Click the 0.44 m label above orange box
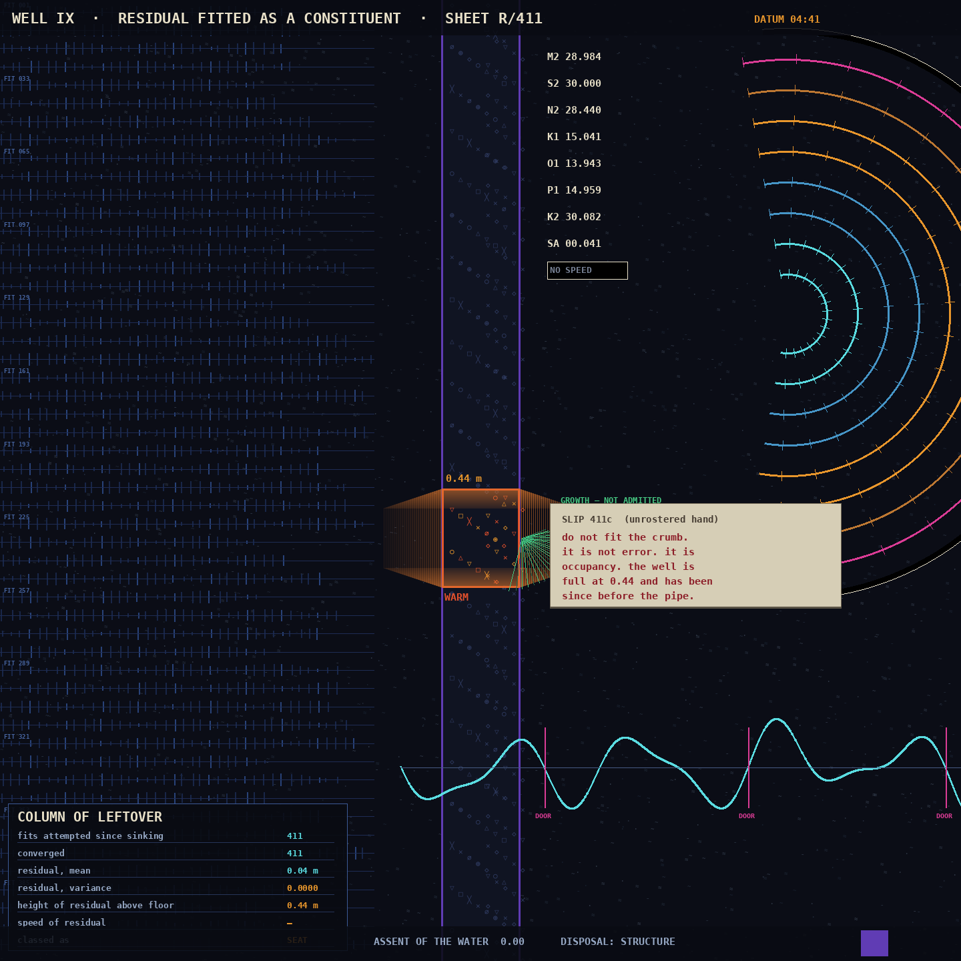This screenshot has width=961, height=961. pos(464,478)
